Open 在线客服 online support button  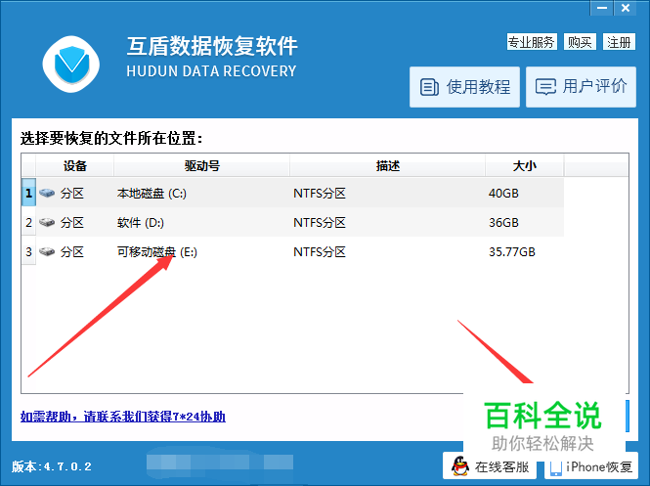click(x=490, y=466)
